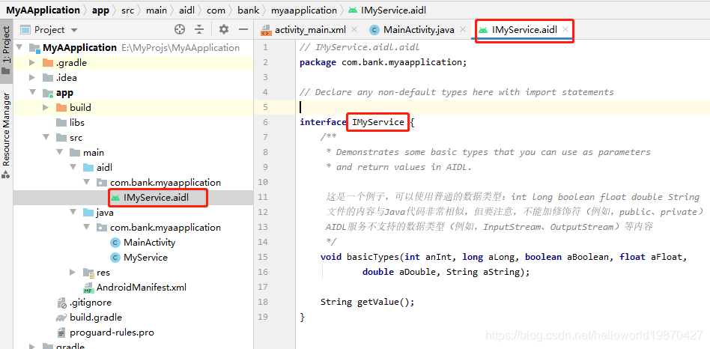Click the .gradle folder icon

[48, 62]
